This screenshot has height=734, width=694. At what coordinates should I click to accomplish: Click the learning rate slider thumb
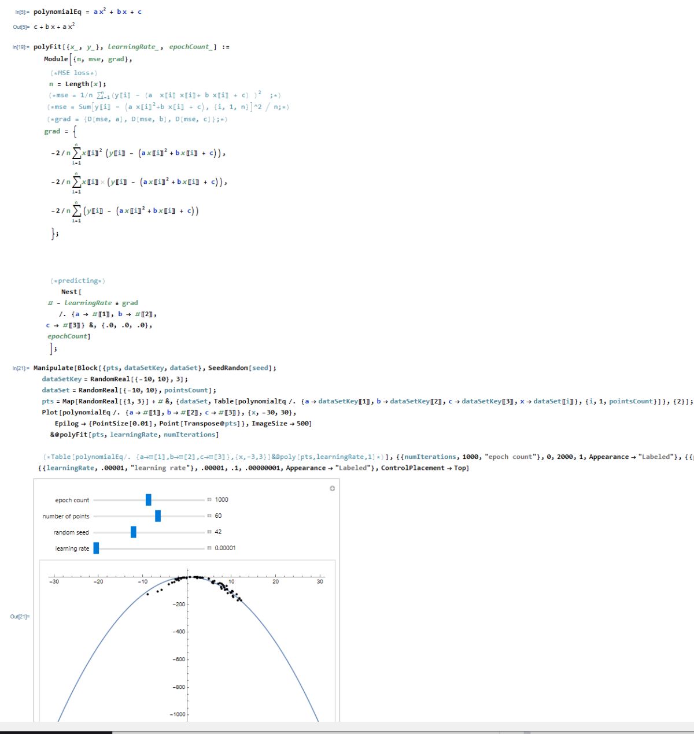(96, 548)
